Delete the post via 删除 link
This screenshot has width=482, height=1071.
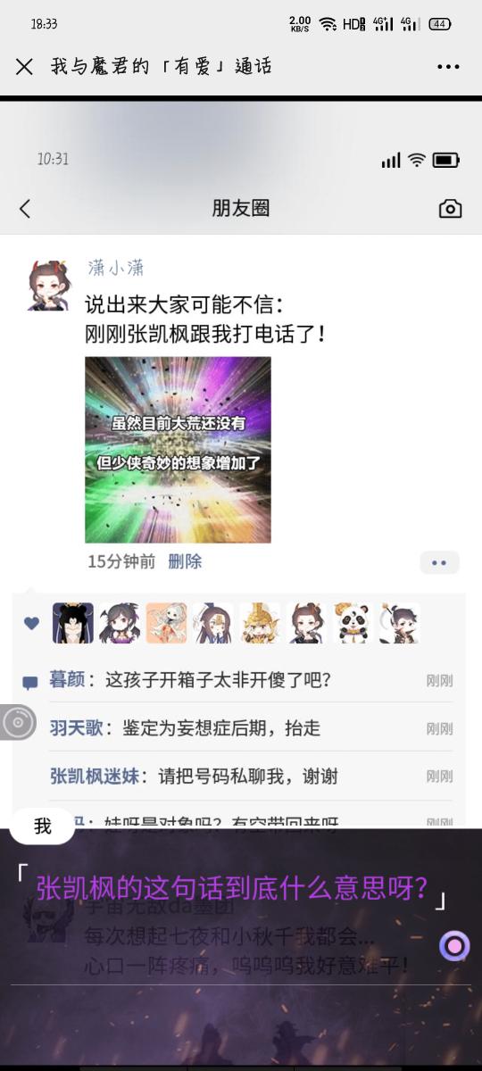(185, 561)
